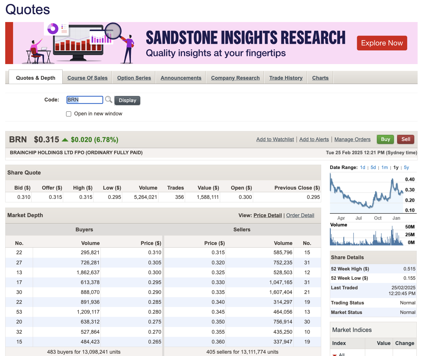This screenshot has width=435, height=356.
Task: Click seller price 0.335
Action: point(218,292)
